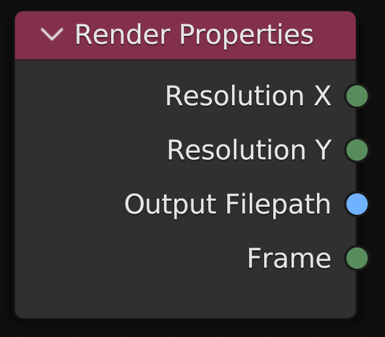385x337 pixels.
Task: Click the Resolution X label
Action: [x=248, y=96]
